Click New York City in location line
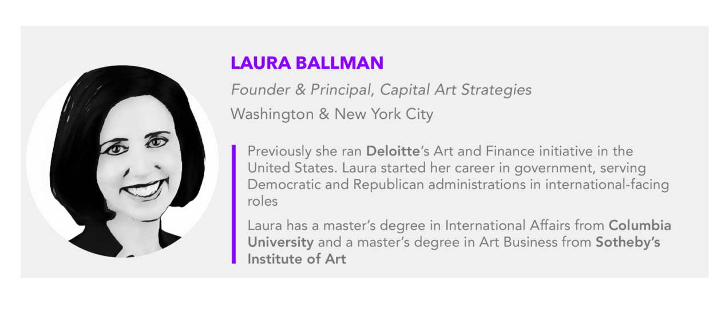The image size is (721, 316). [383, 114]
